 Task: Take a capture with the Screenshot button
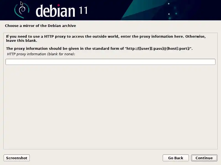tap(17, 158)
